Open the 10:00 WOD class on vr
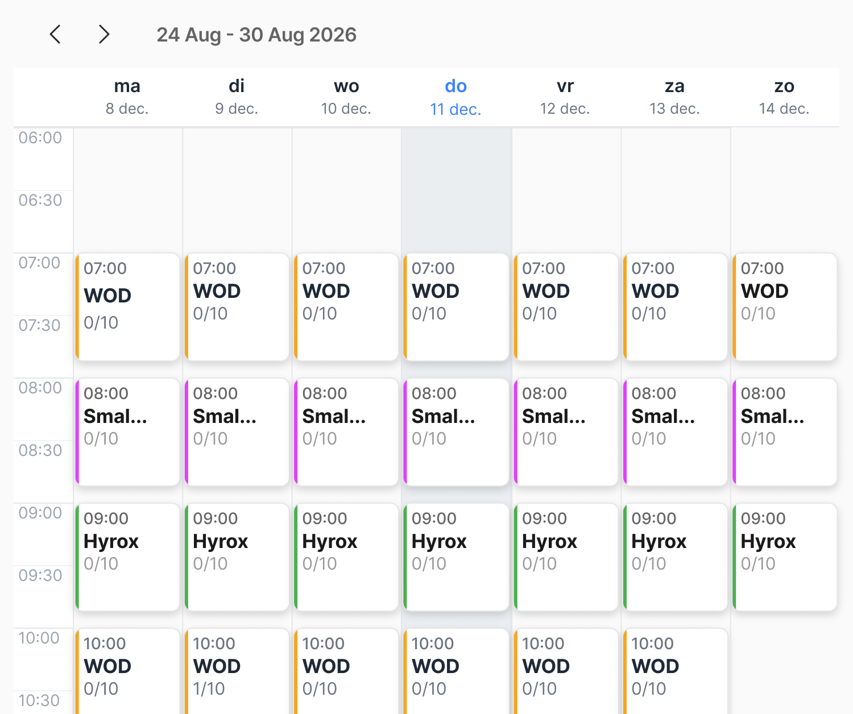Viewport: 853px width, 714px height. point(566,671)
